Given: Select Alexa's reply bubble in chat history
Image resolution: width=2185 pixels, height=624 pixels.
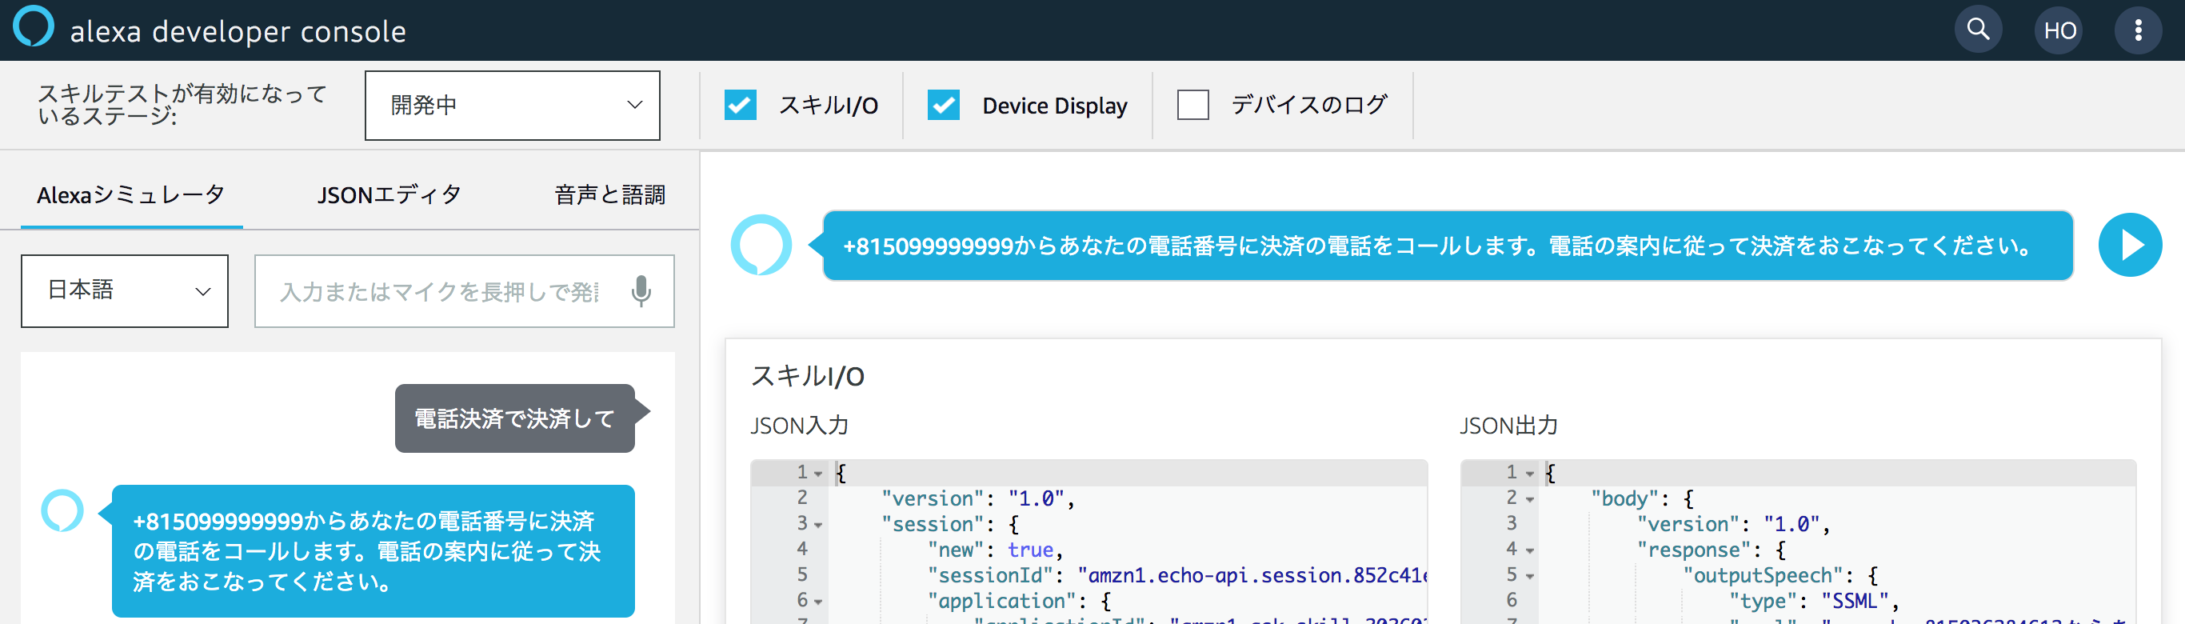Looking at the screenshot, I should coord(373,551).
